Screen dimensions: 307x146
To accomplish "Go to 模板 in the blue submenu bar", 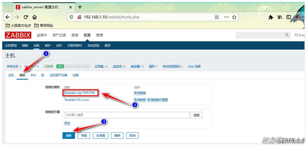I will (25, 45).
